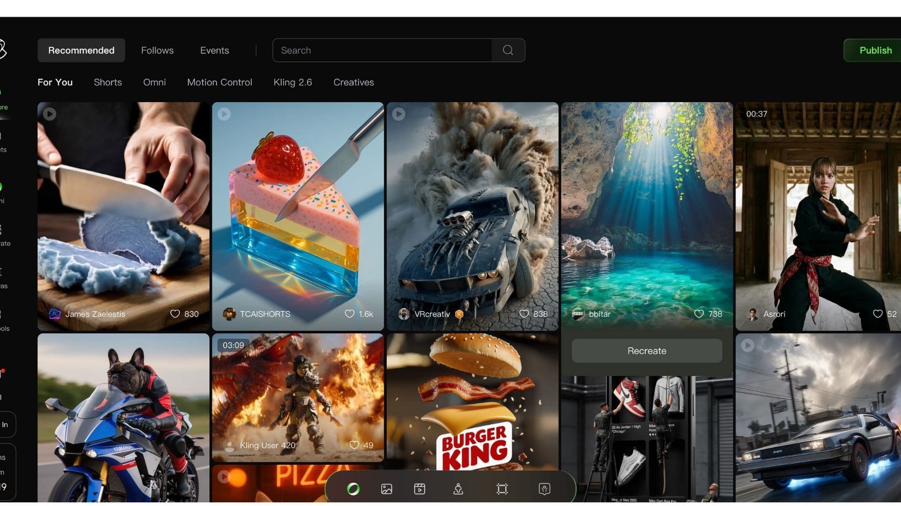The height and width of the screenshot is (506, 901).
Task: Open the Burger King video thumbnail
Action: click(472, 403)
